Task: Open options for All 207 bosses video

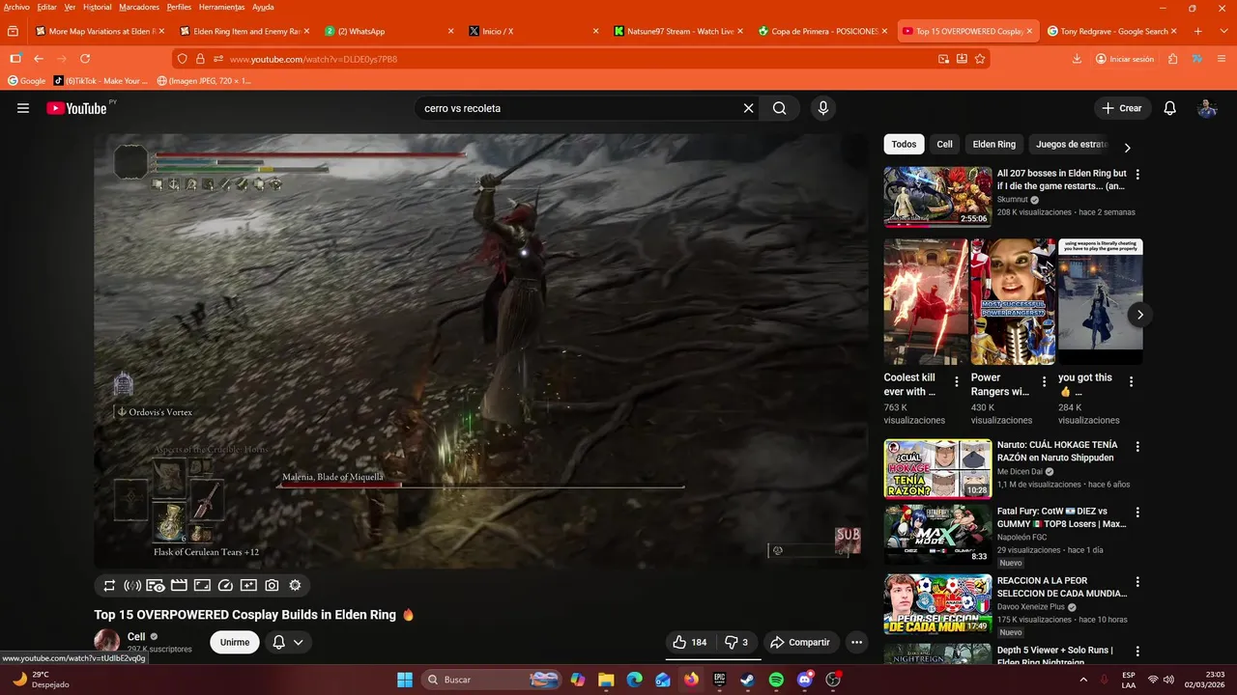Action: (1137, 175)
